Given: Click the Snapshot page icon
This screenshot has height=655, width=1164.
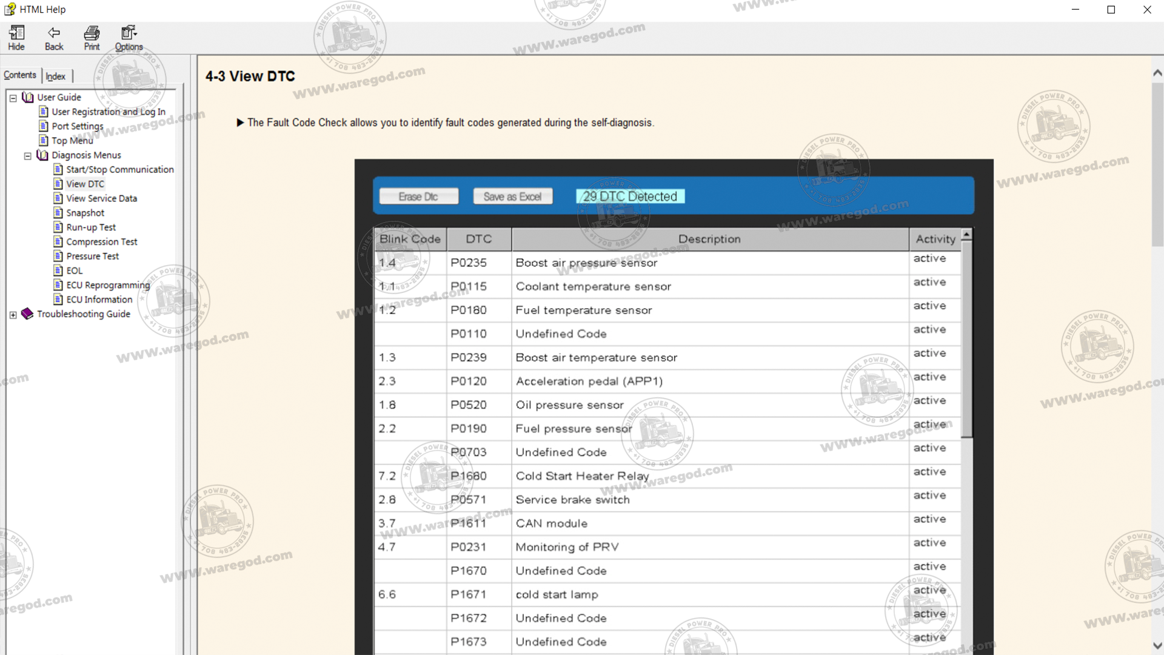Looking at the screenshot, I should pyautogui.click(x=58, y=213).
